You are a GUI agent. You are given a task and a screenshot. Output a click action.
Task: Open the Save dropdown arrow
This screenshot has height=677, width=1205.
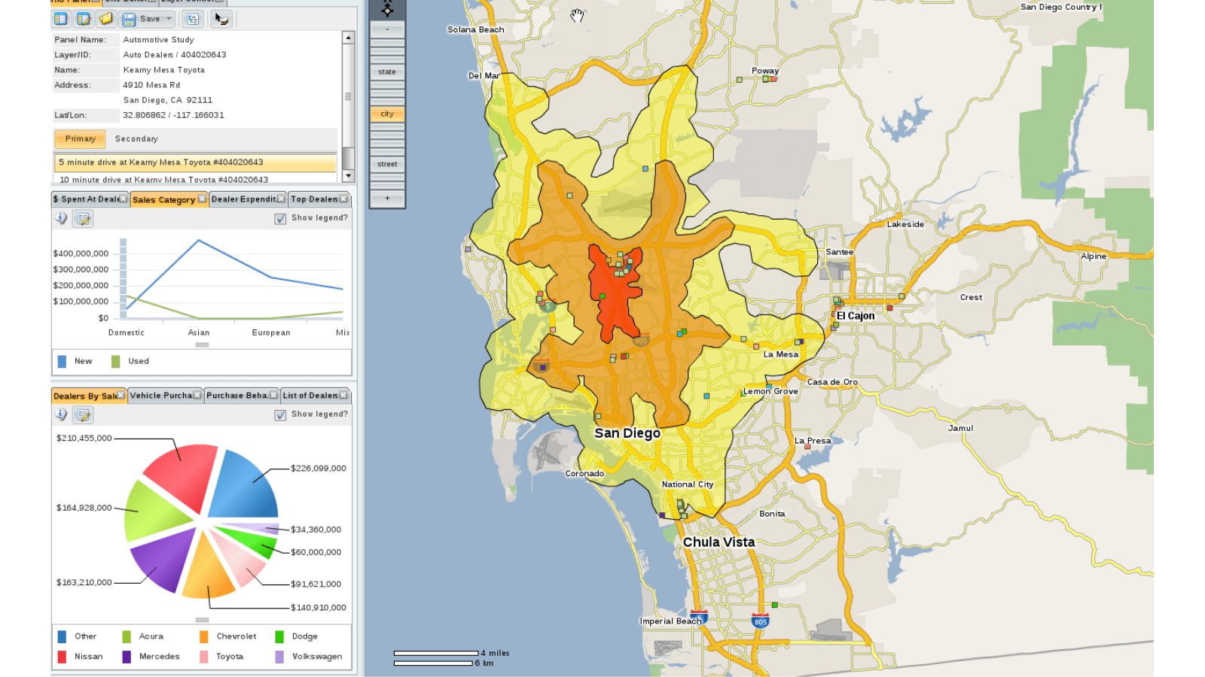169,19
